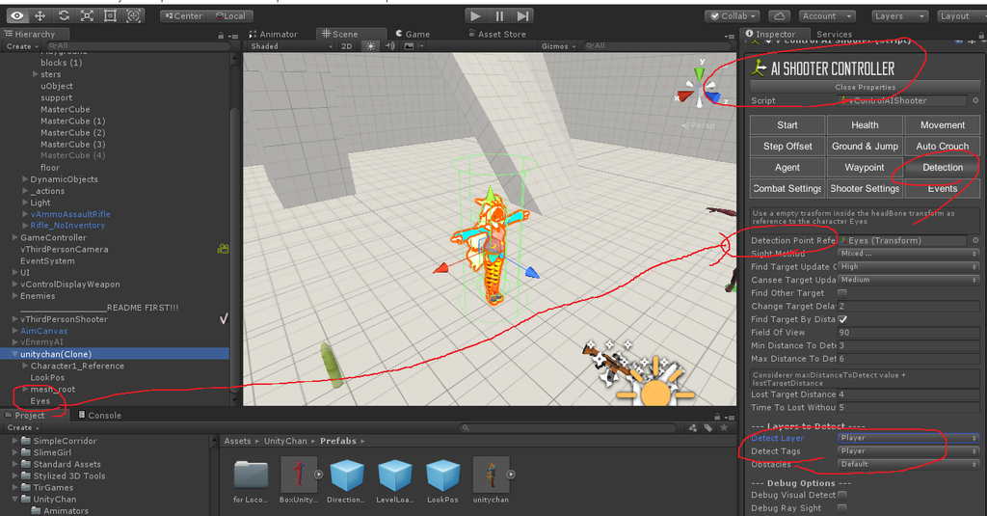
Task: Select the Rotate tool
Action: click(x=64, y=15)
